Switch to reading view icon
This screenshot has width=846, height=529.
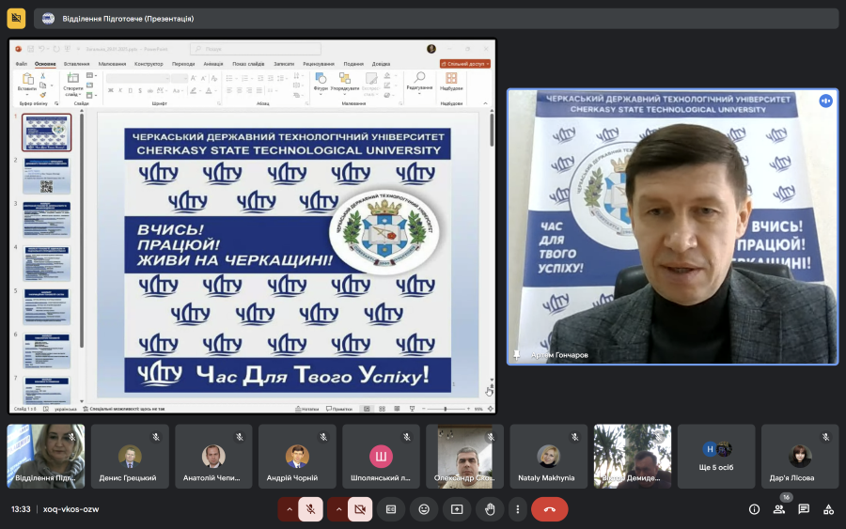point(397,409)
